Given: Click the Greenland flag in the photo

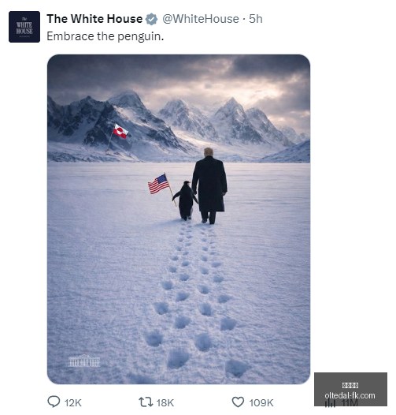Looking at the screenshot, I should pyautogui.click(x=120, y=131).
